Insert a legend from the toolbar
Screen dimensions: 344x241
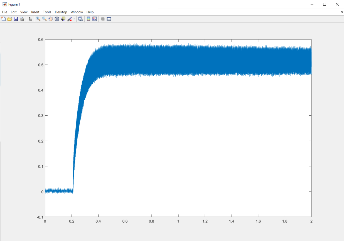pos(95,19)
